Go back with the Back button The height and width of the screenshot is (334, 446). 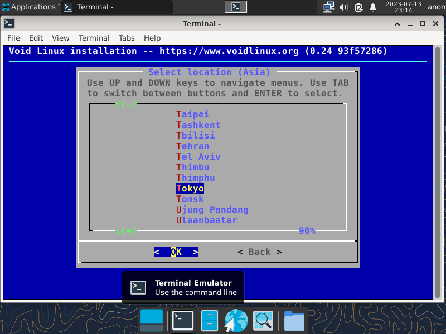point(260,252)
